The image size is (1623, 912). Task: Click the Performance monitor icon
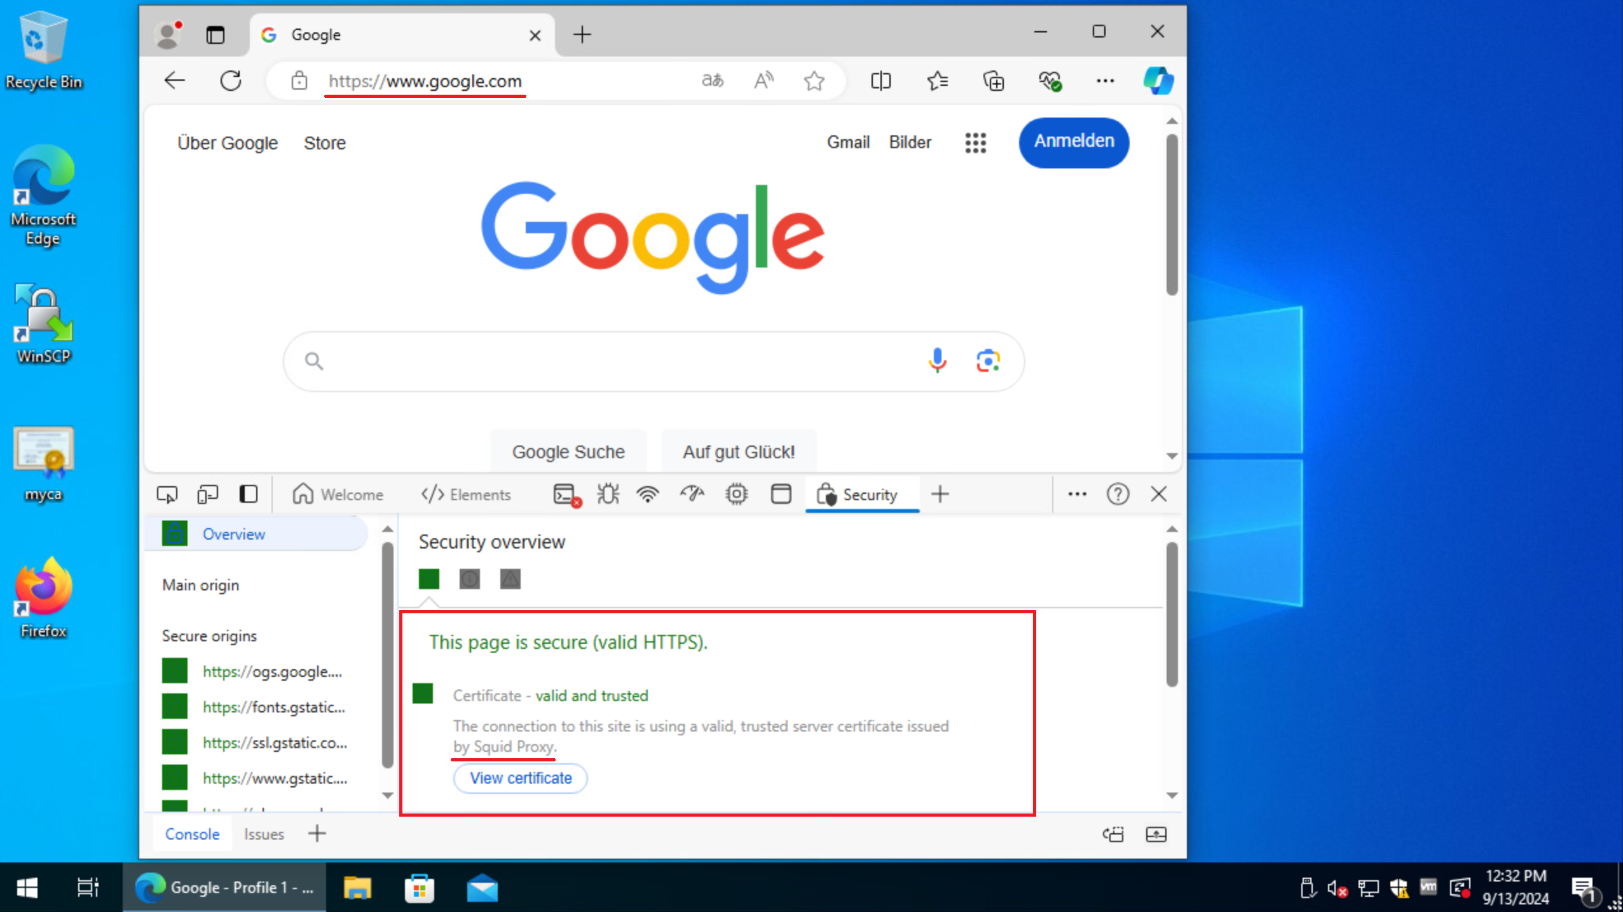coord(692,494)
